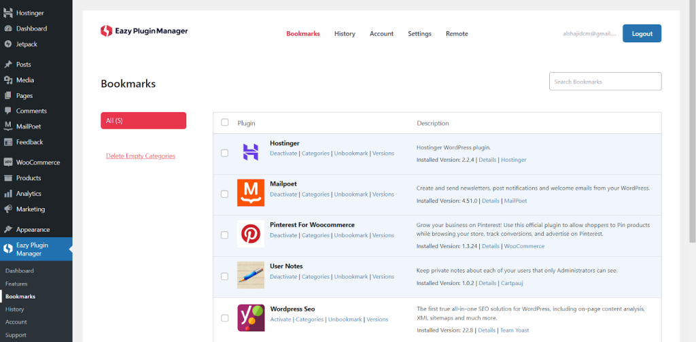
Task: Click the Appearance brush icon
Action: coord(8,230)
